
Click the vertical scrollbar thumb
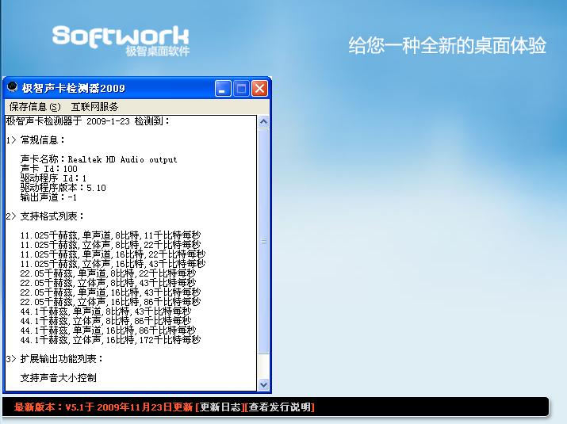point(263,241)
